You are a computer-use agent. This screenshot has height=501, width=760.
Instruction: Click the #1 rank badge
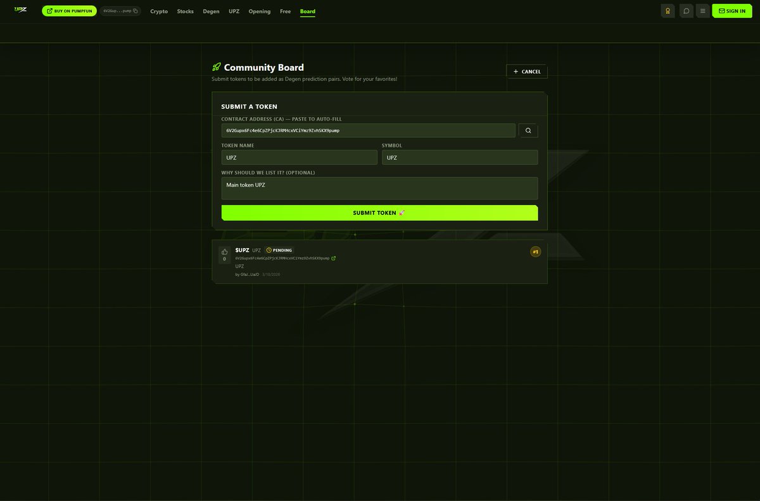[x=536, y=252]
